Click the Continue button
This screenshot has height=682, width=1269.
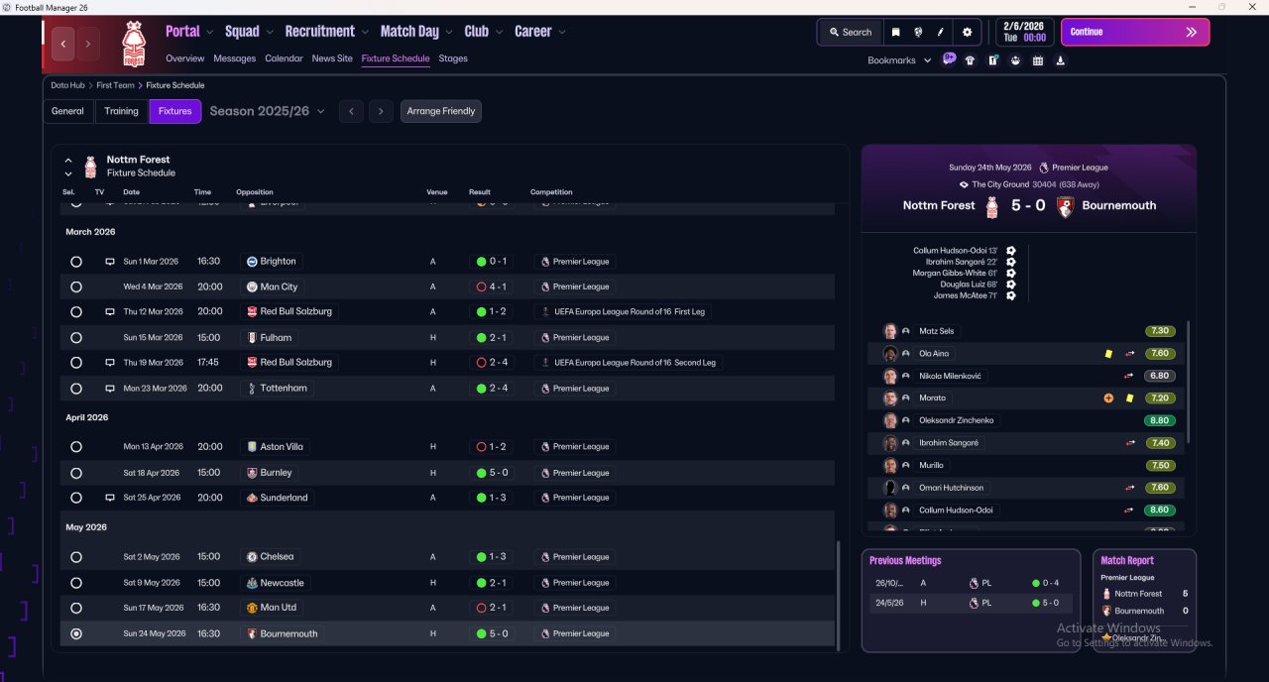[x=1135, y=32]
